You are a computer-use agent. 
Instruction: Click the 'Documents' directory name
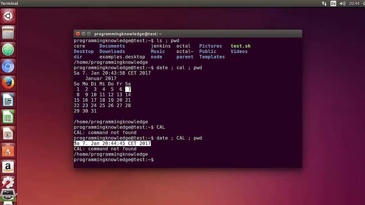(112, 46)
